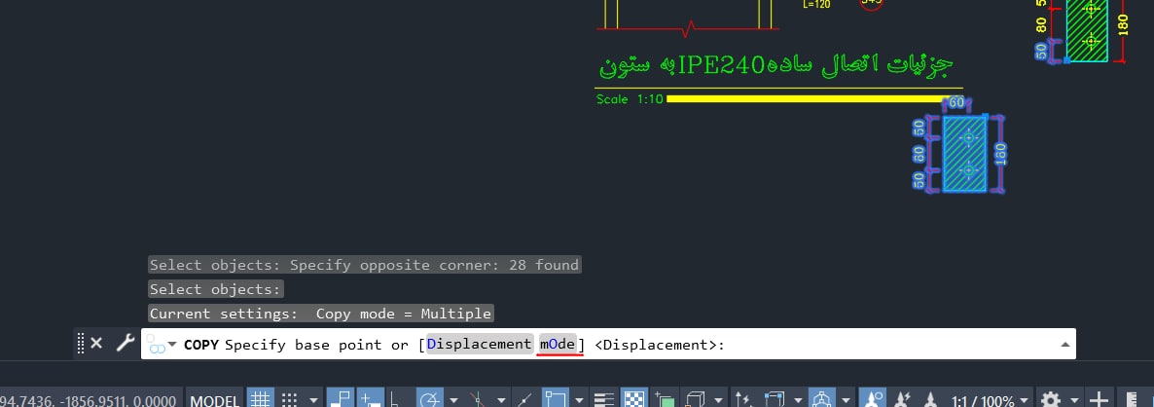The image size is (1154, 407).
Task: Click the recent commands icon in command line
Action: point(156,345)
